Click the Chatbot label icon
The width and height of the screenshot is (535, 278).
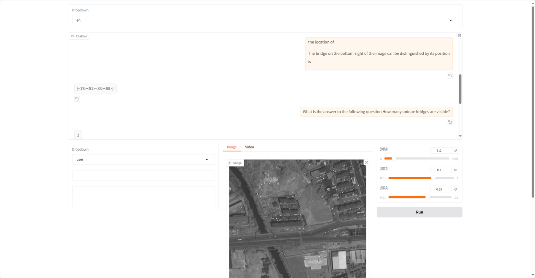click(x=73, y=36)
